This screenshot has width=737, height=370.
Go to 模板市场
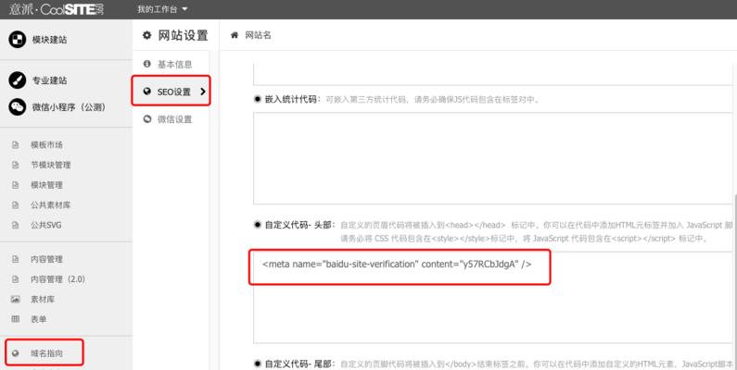(x=46, y=145)
